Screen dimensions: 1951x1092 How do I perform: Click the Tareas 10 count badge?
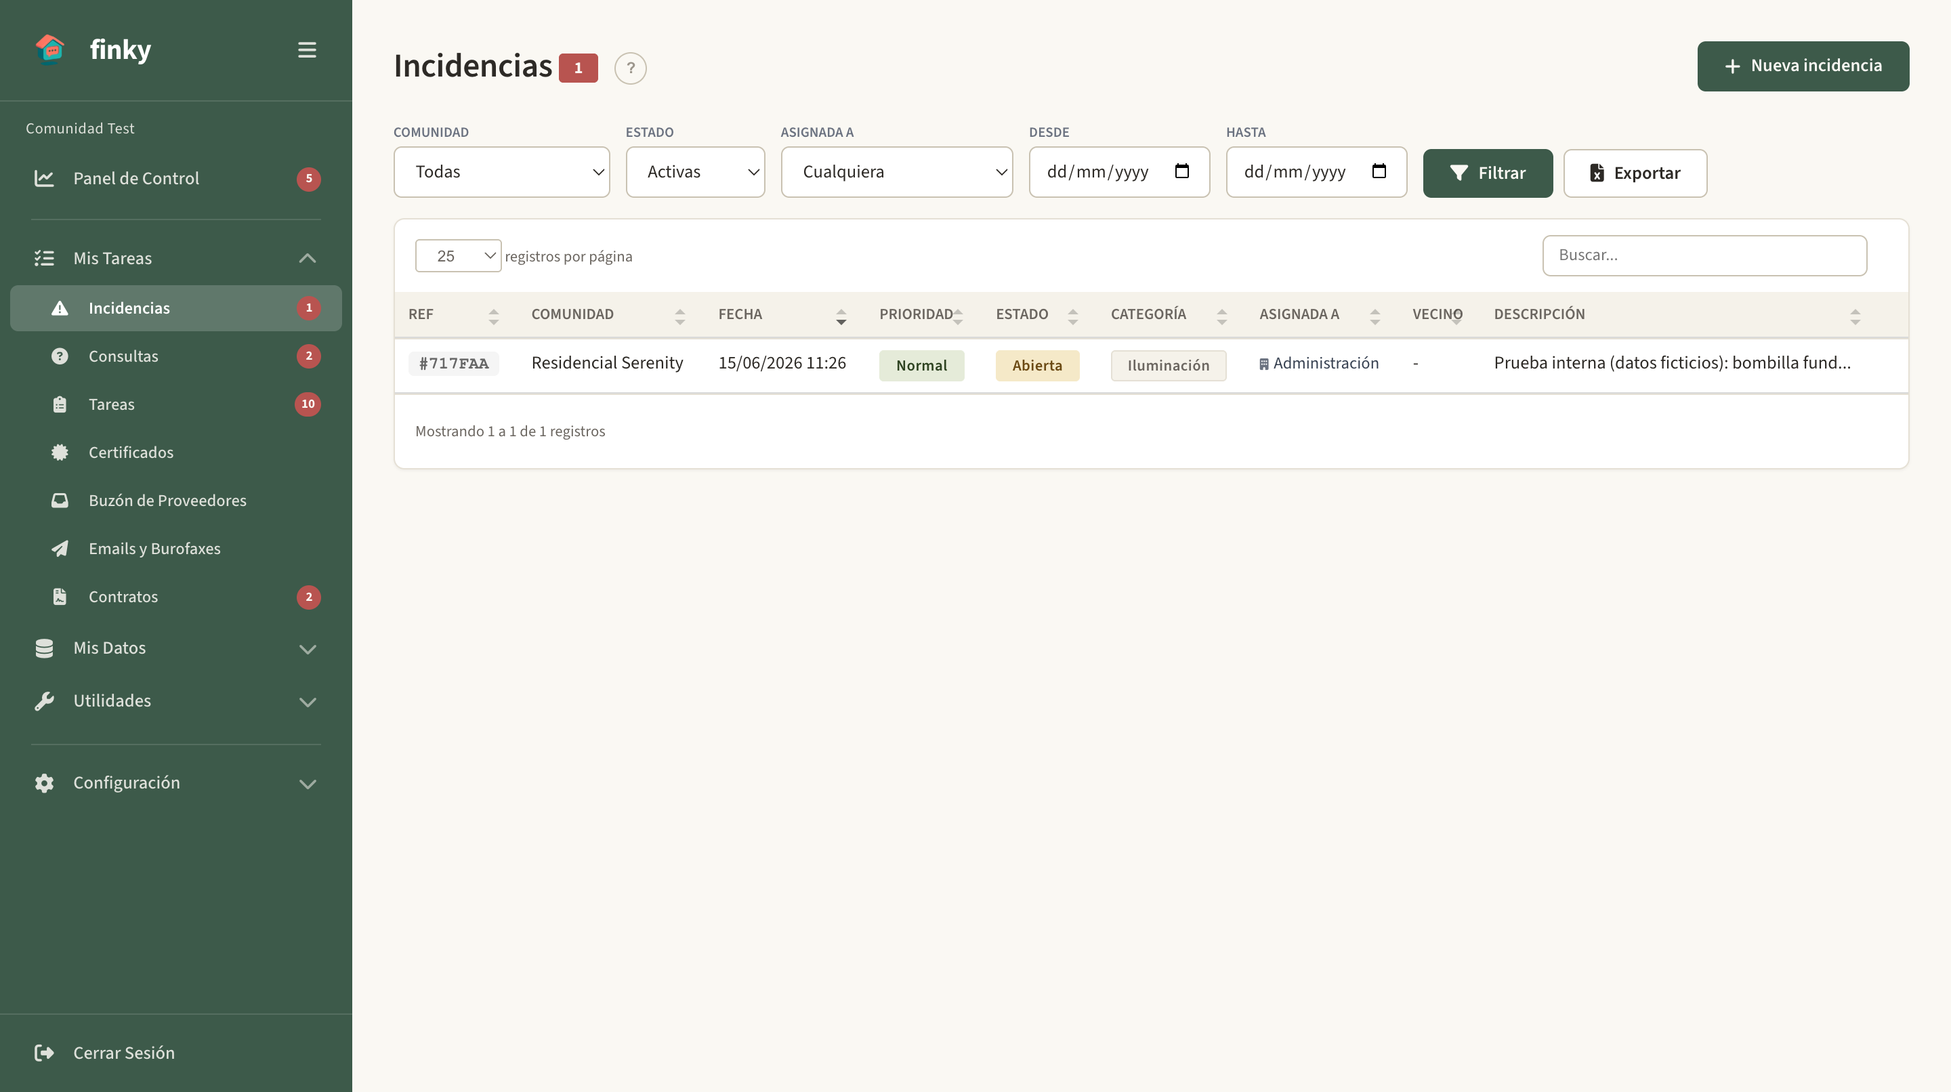pyautogui.click(x=308, y=404)
